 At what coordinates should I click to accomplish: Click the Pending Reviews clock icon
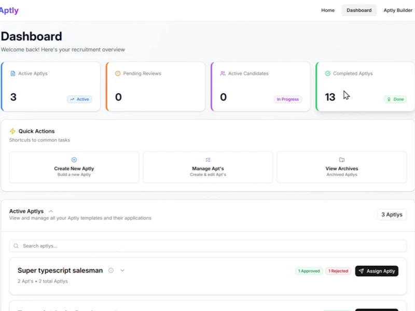tap(118, 73)
